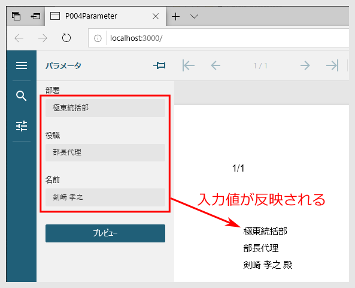
Task: Open a new browser tab
Action: pos(175,16)
